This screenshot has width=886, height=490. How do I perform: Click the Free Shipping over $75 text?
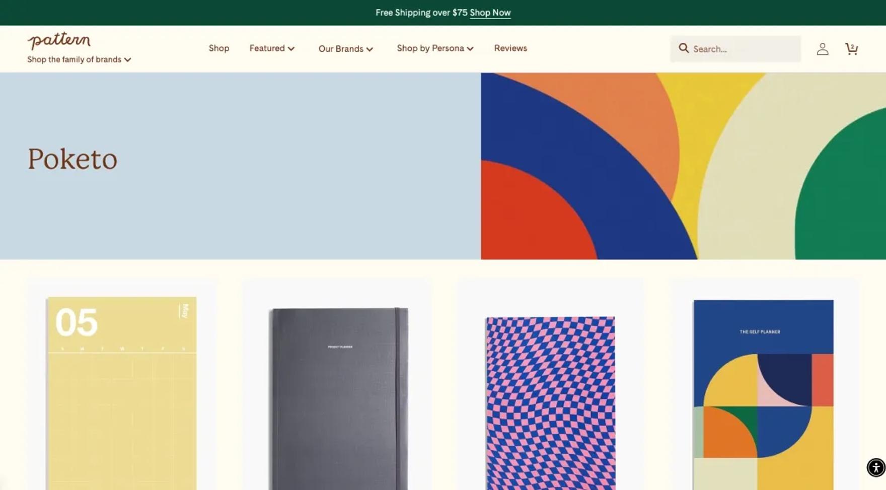421,13
